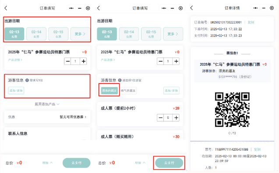Click the visitor info hint icon on the left screen
279x173 pixels.
tap(27, 80)
